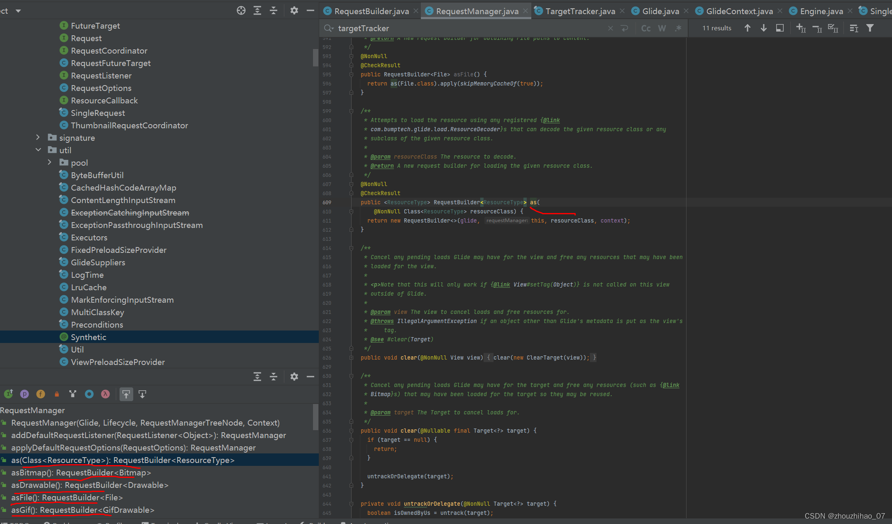Screen dimensions: 892x524
Task: Toggle regex search option
Action: coord(678,28)
